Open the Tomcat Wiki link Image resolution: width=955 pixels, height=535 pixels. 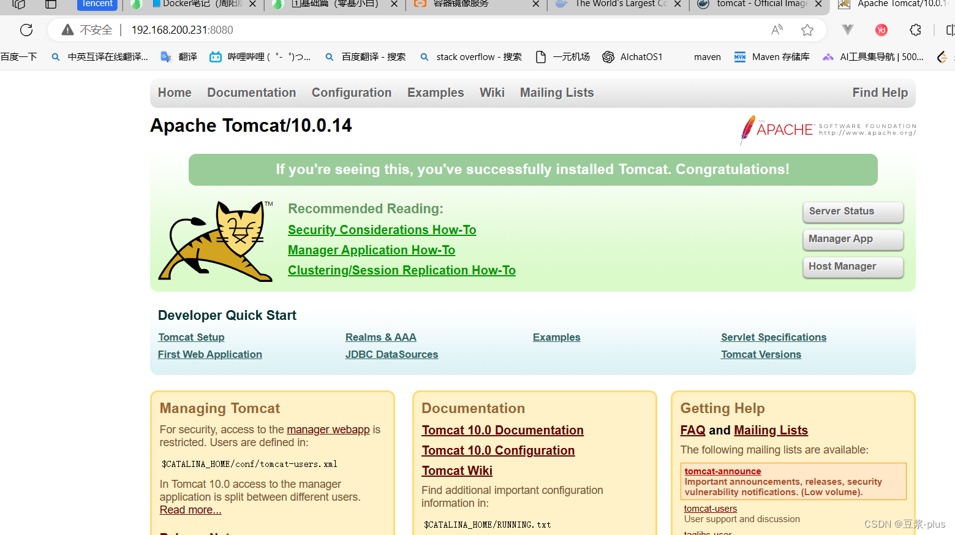point(457,471)
